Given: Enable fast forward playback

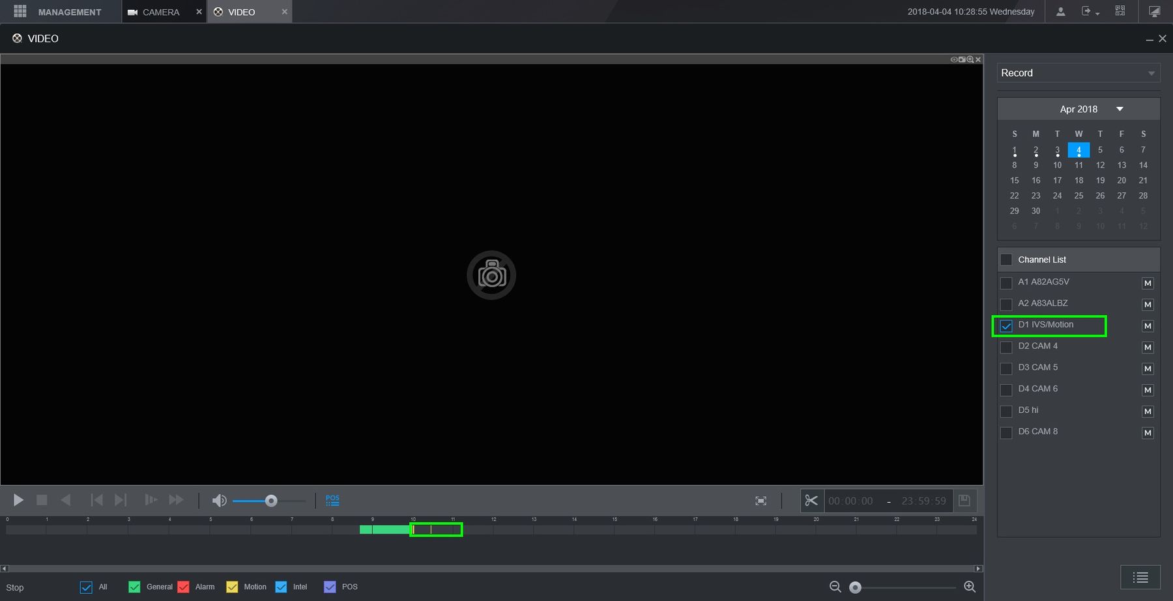Looking at the screenshot, I should point(176,500).
